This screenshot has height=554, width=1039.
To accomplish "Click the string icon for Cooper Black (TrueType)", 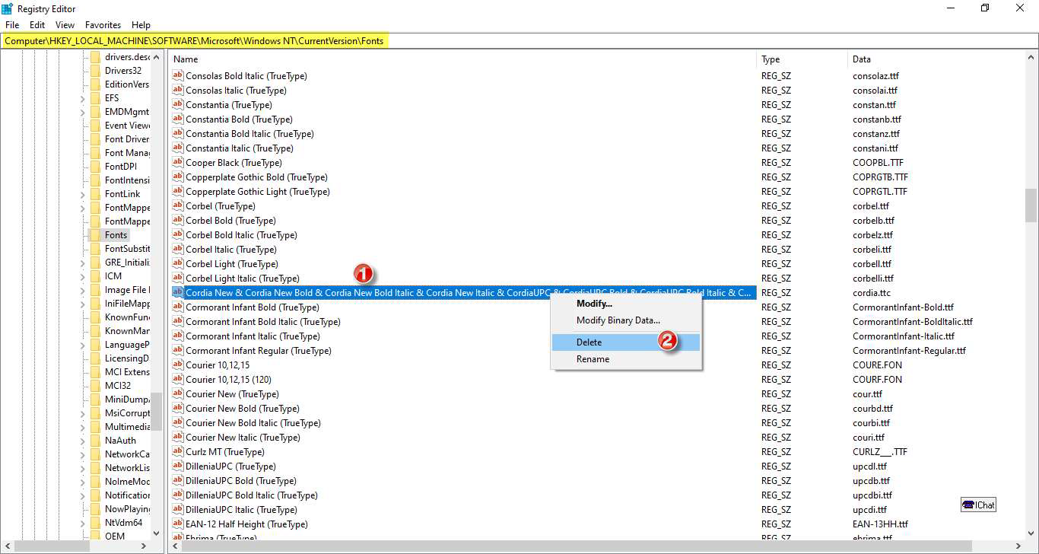I will (x=178, y=163).
